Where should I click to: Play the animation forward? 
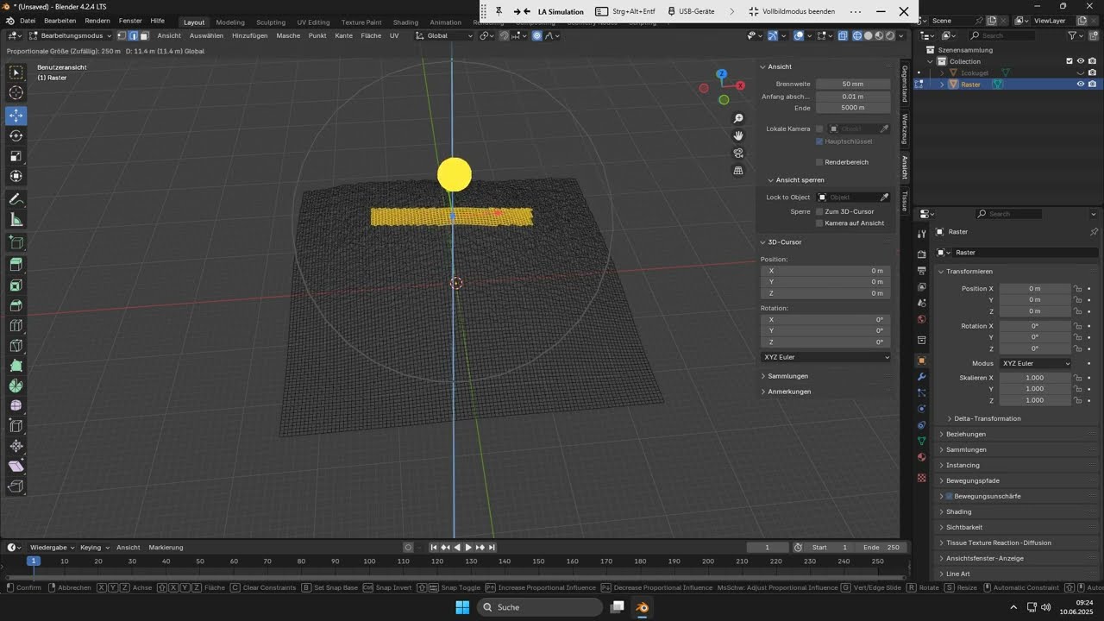click(468, 548)
